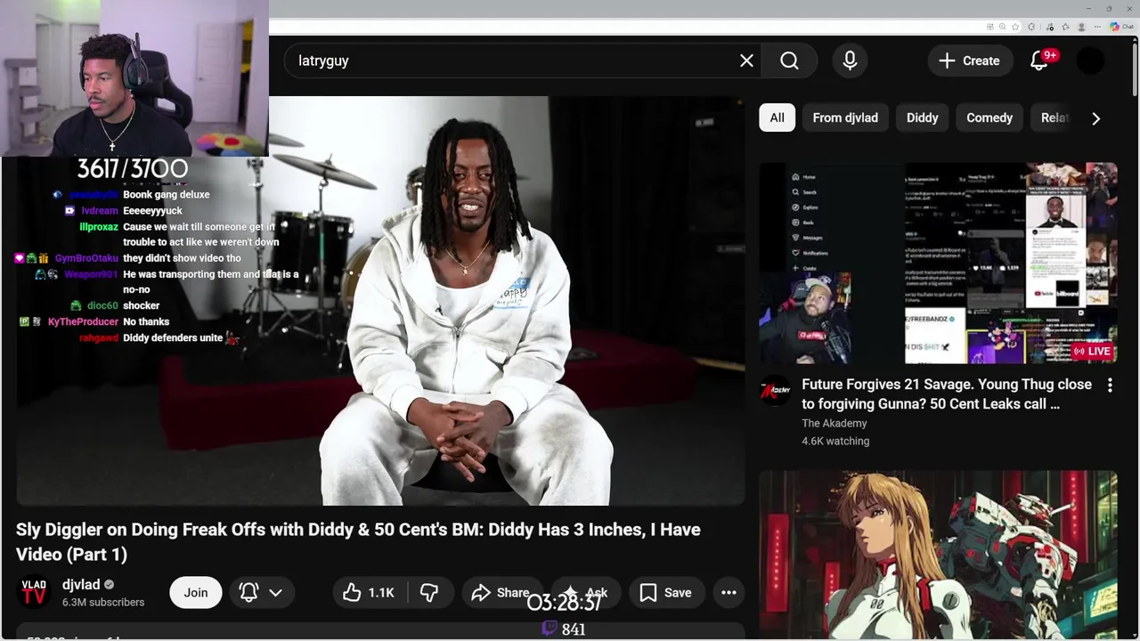Activate voice search microphone icon

pos(850,61)
